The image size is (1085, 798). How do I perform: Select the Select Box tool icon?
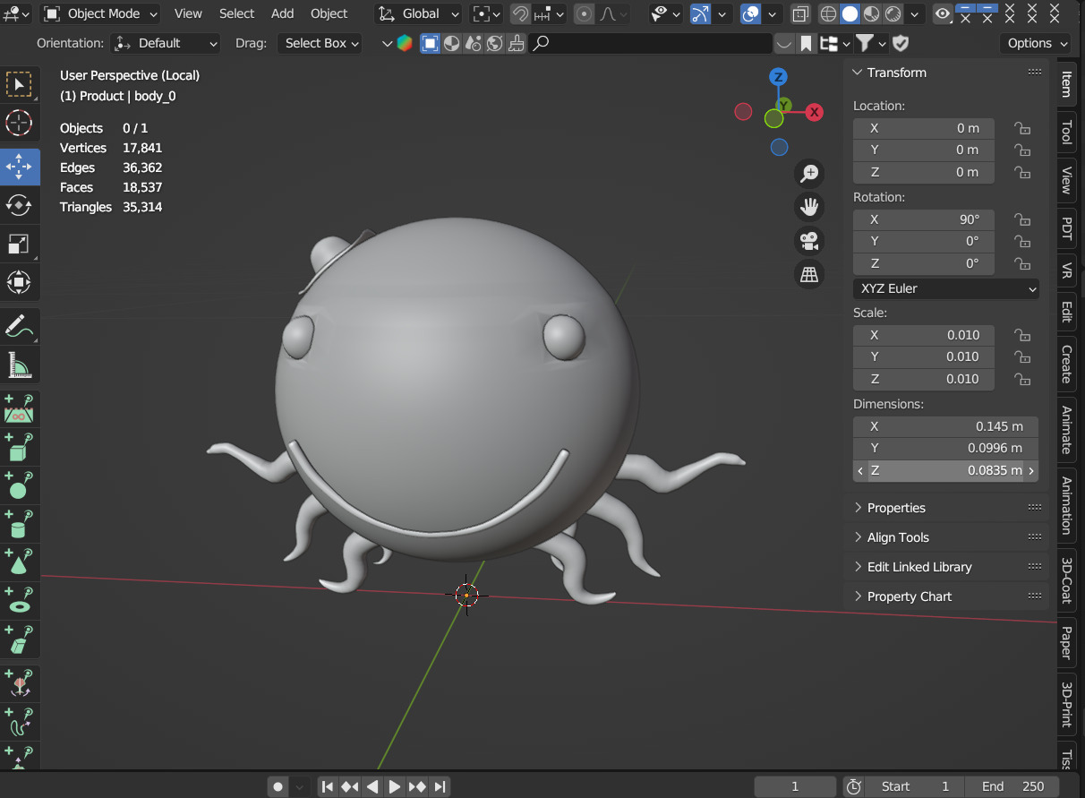tap(19, 84)
